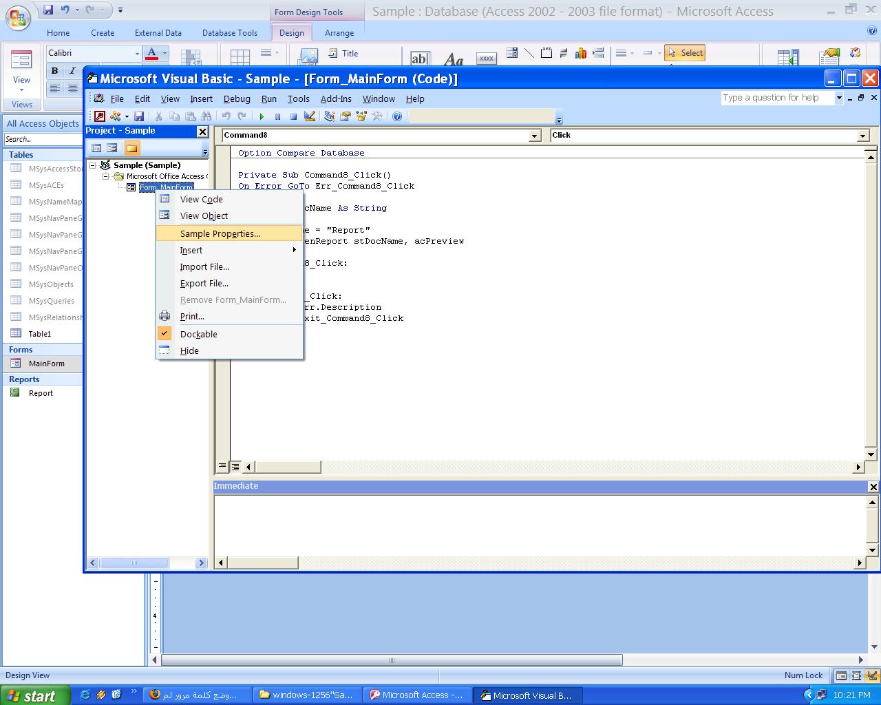Choose Export File... from context menu
This screenshot has height=705, width=881.
[230, 283]
